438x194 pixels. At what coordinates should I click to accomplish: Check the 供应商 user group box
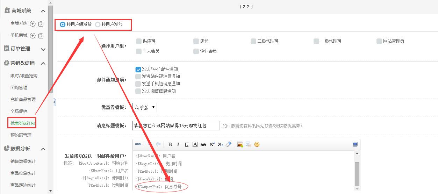139,41
